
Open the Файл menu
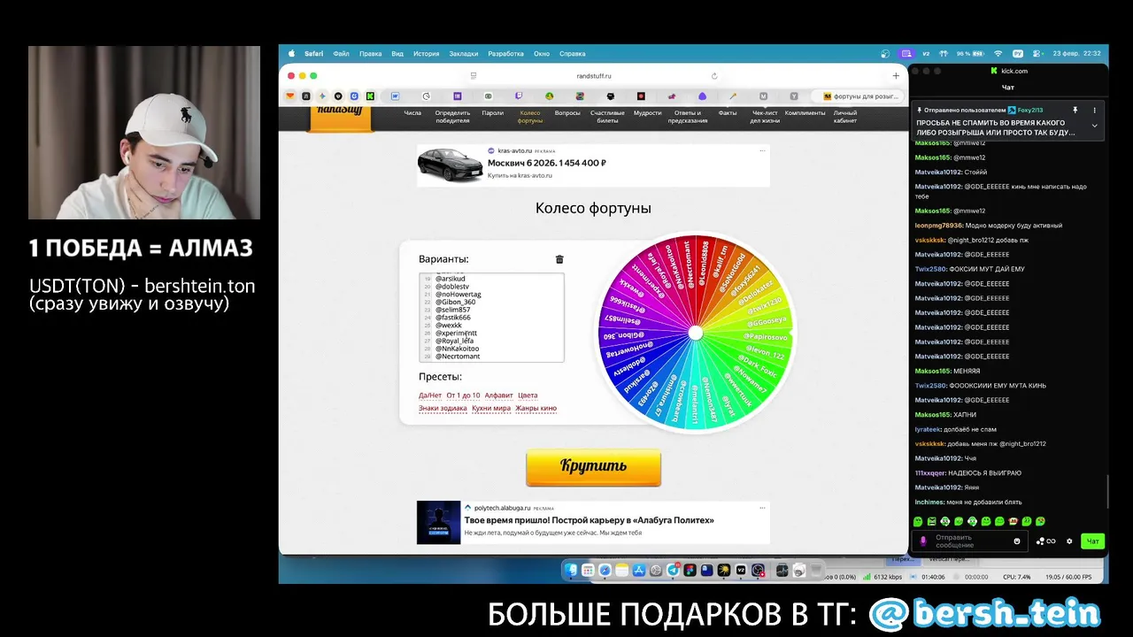(341, 54)
